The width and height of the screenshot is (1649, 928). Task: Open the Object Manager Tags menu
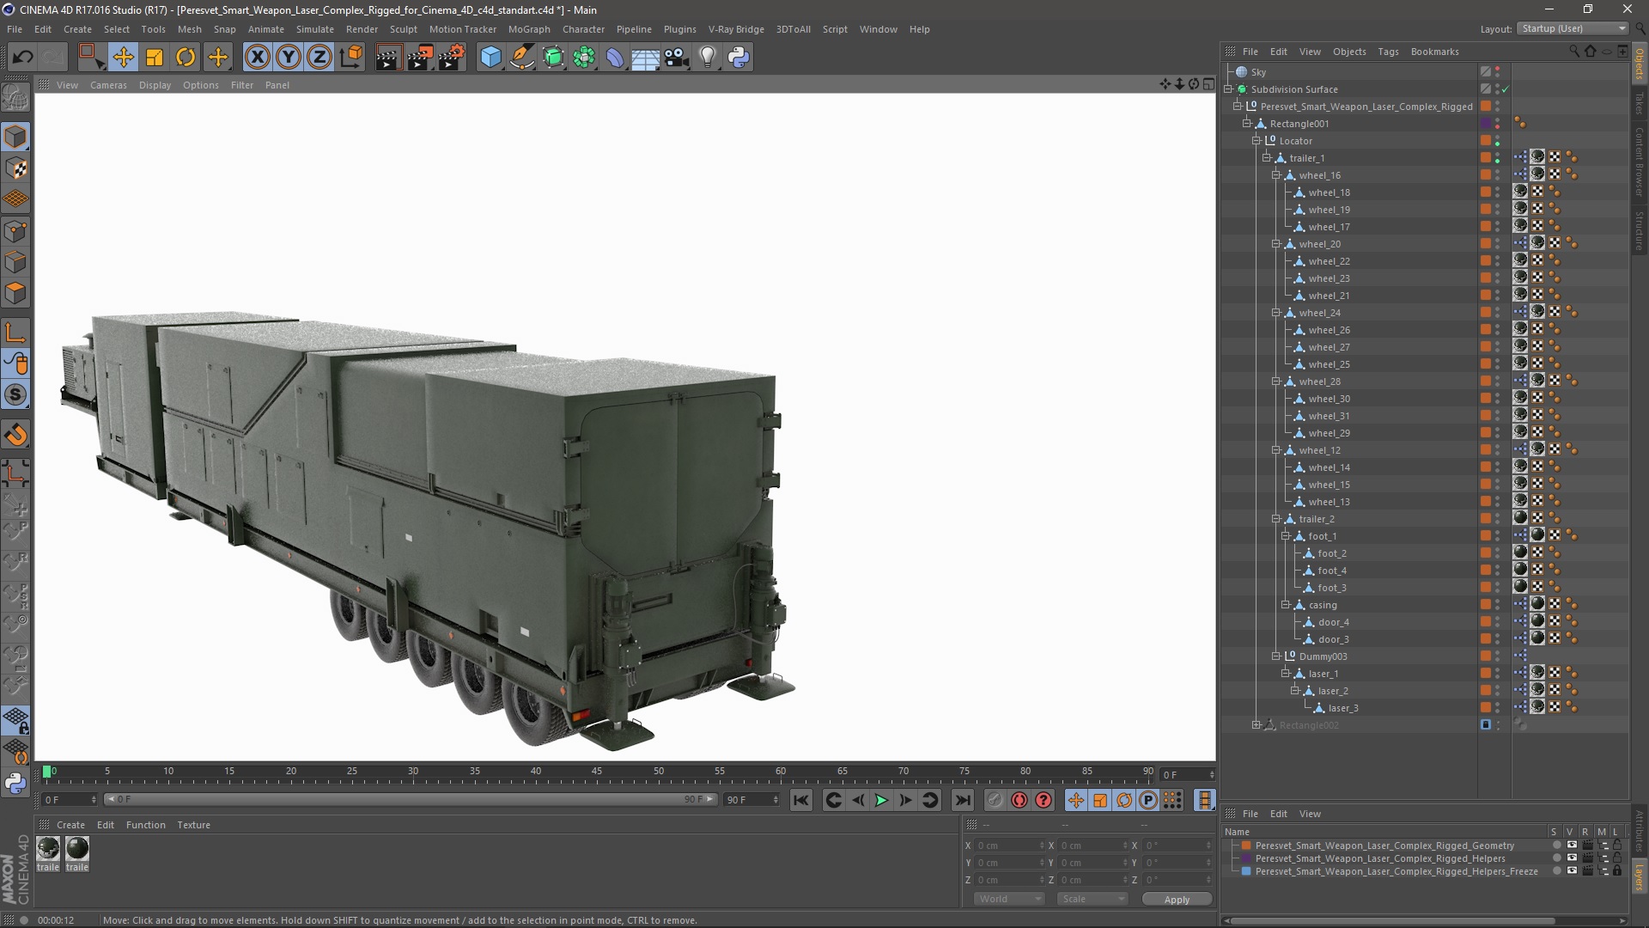[1388, 52]
